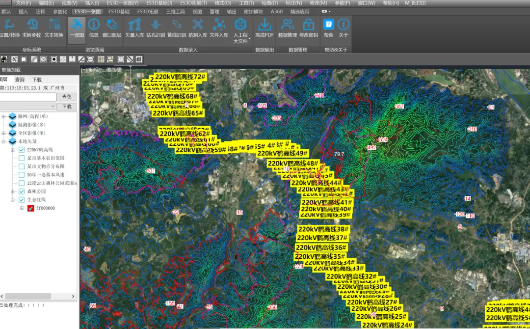Click the horizontal scrollbar thumb in layer panel
530x329 pixels.
coord(27,296)
